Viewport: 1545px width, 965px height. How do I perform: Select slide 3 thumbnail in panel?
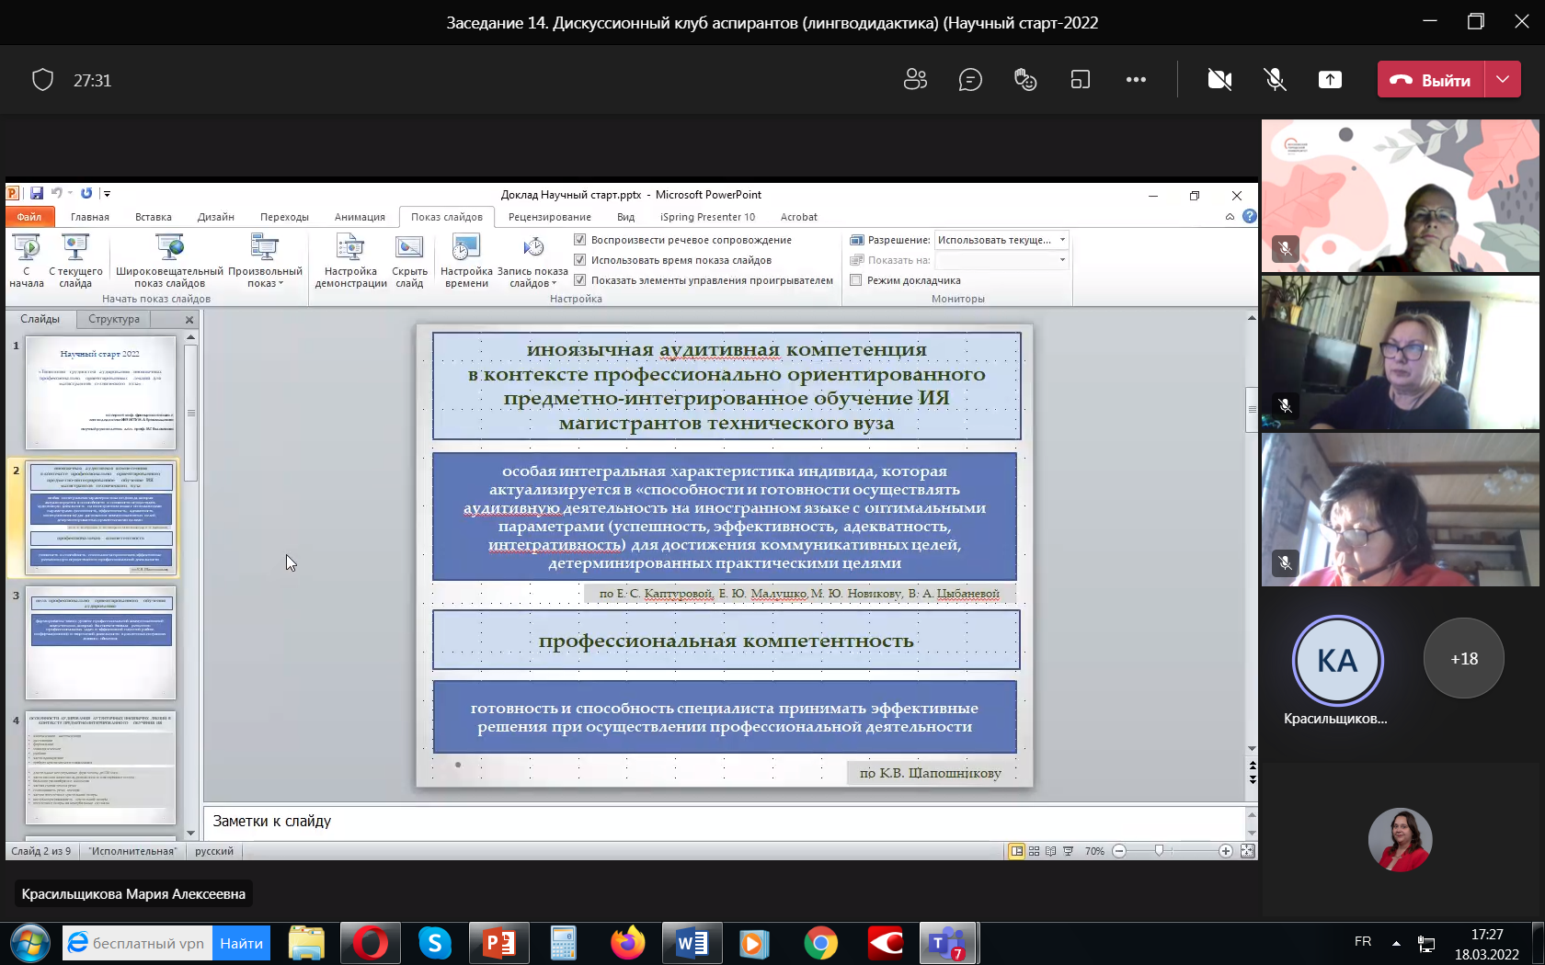[101, 642]
